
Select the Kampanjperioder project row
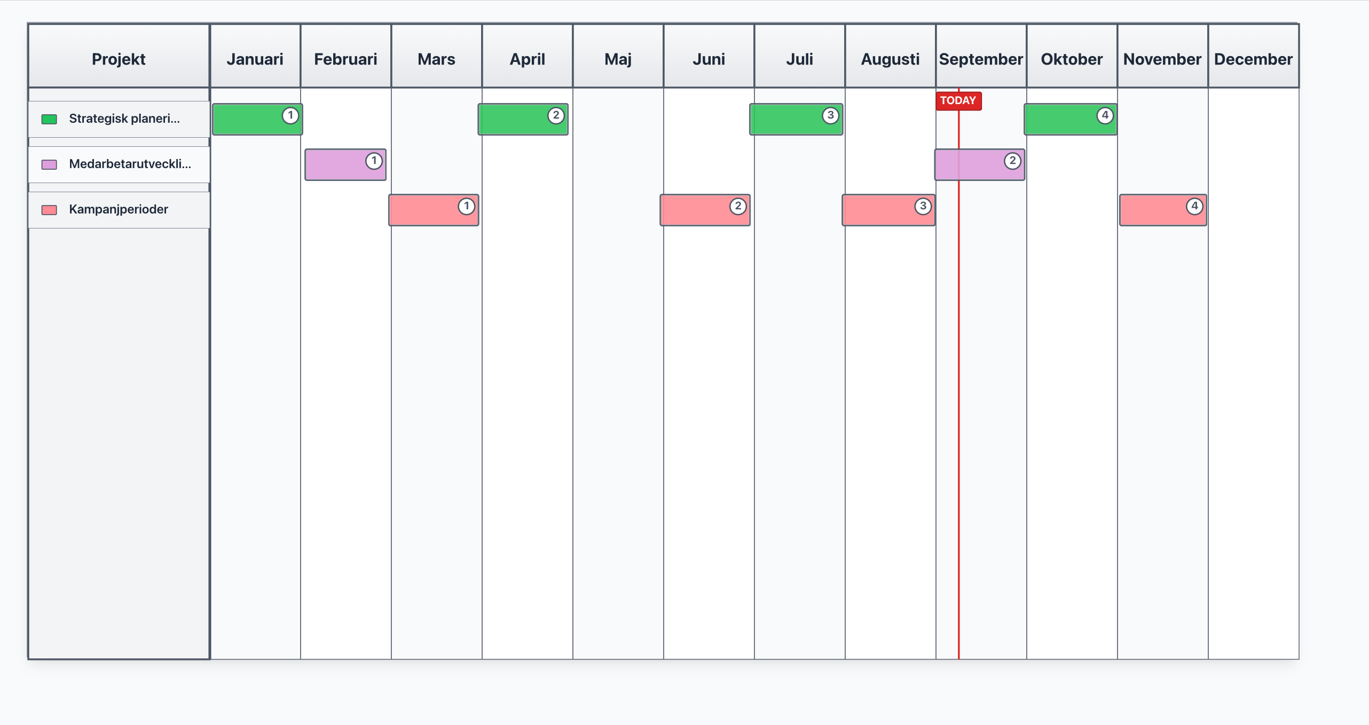pyautogui.click(x=119, y=210)
